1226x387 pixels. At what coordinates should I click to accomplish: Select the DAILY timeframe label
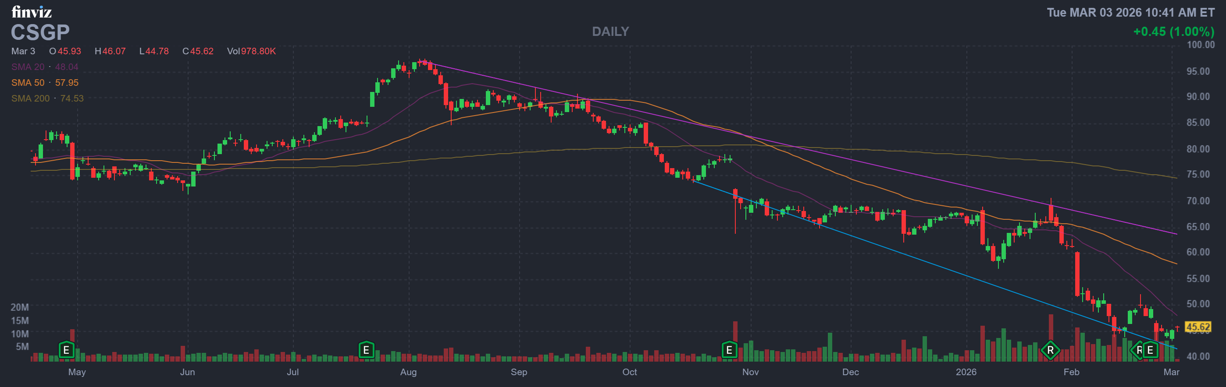coord(610,32)
